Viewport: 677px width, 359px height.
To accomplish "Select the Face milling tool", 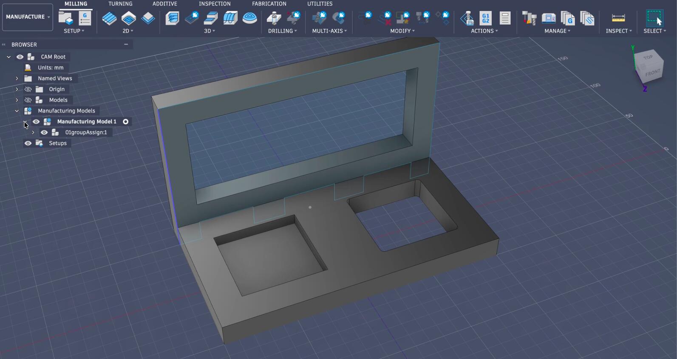I will [148, 18].
